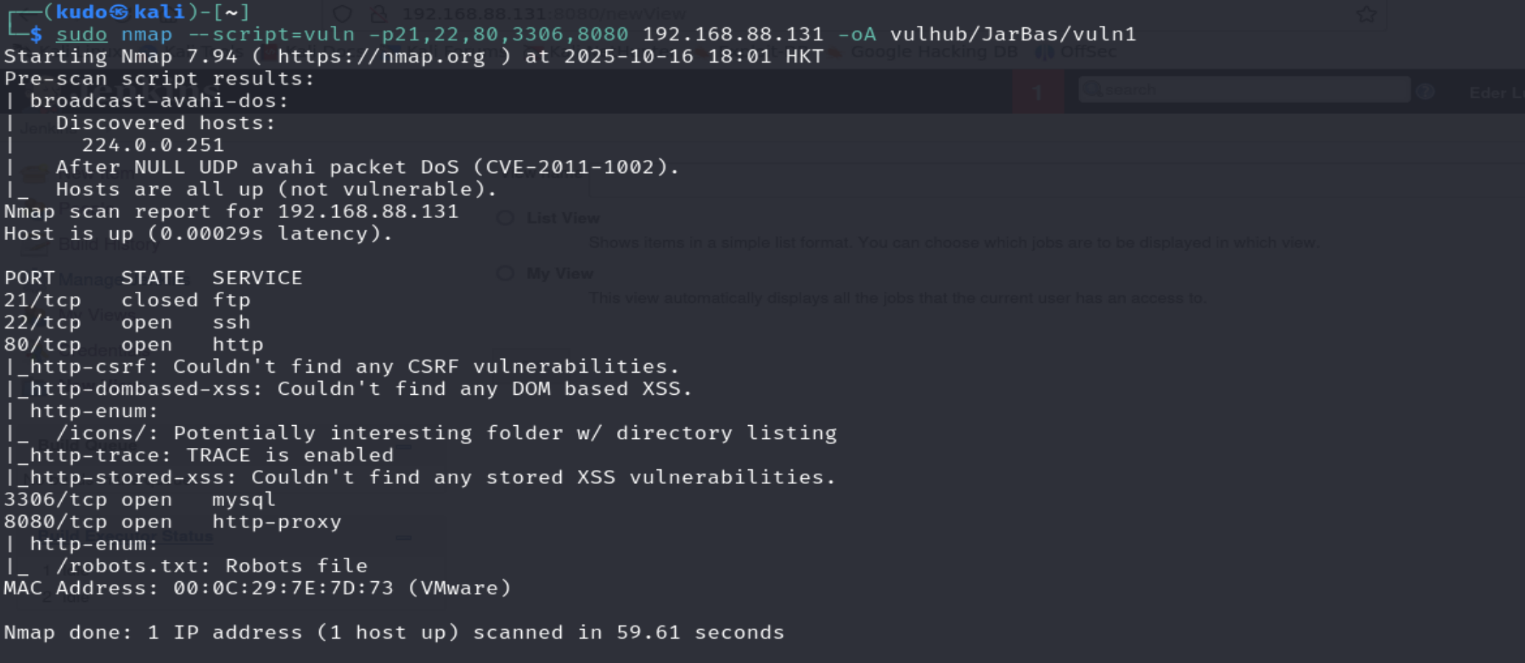The image size is (1525, 663).
Task: Click the shield tracking protection icon
Action: pos(342,14)
